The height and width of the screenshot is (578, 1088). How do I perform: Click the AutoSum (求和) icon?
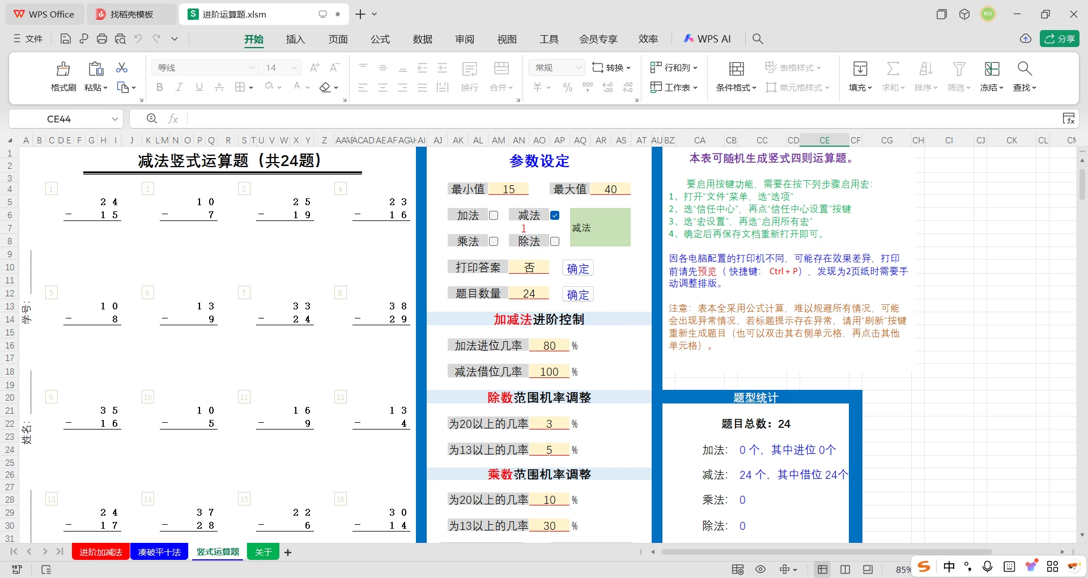893,69
